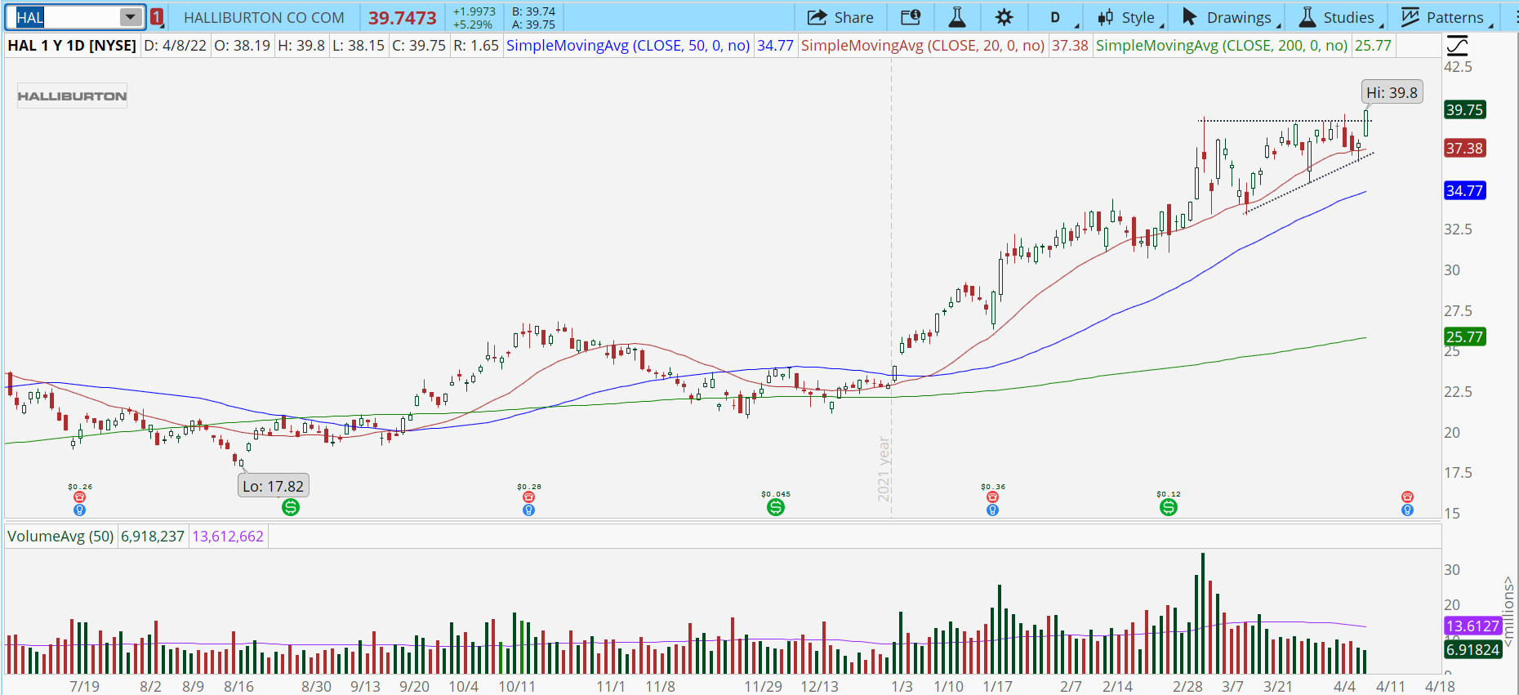Click the VolumeAvg (50) study label
1519x695 pixels.
[60, 537]
